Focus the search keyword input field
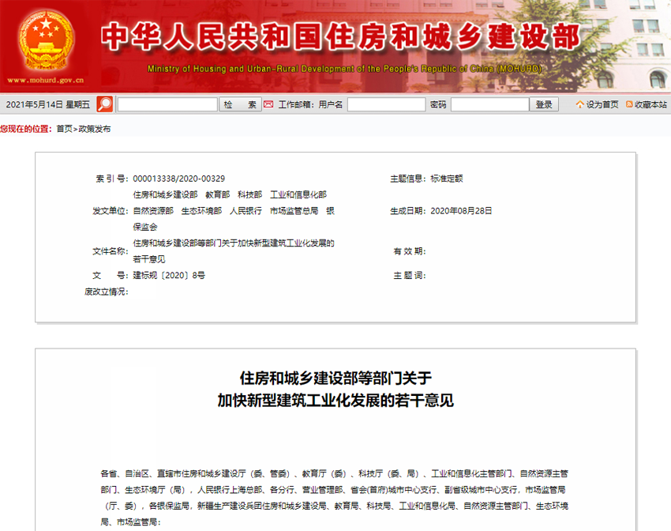This screenshot has width=671, height=531. pos(167,104)
